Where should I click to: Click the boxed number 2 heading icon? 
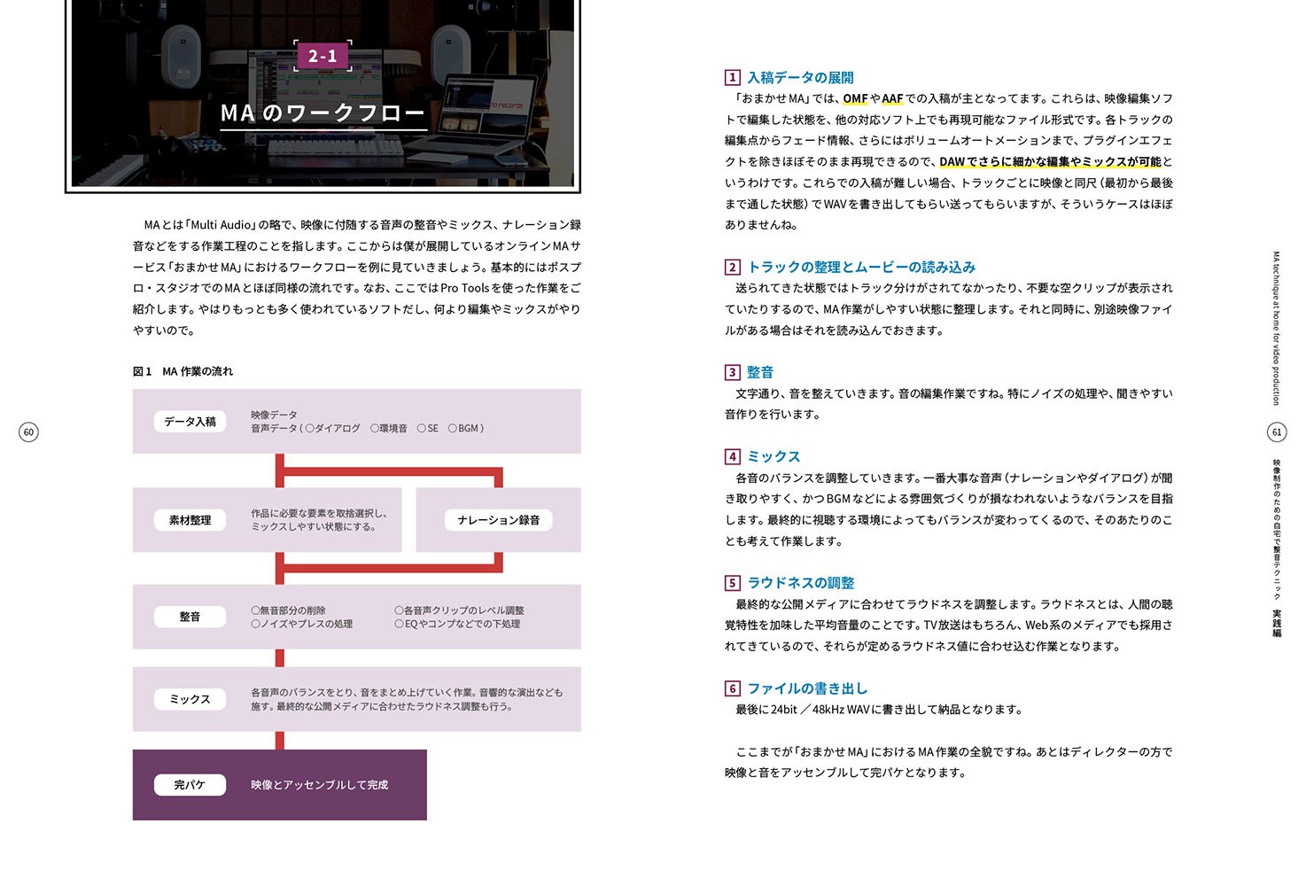click(732, 268)
